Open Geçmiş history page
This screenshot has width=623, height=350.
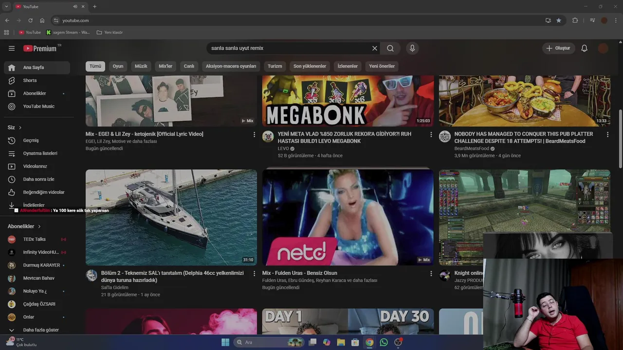coord(37,140)
